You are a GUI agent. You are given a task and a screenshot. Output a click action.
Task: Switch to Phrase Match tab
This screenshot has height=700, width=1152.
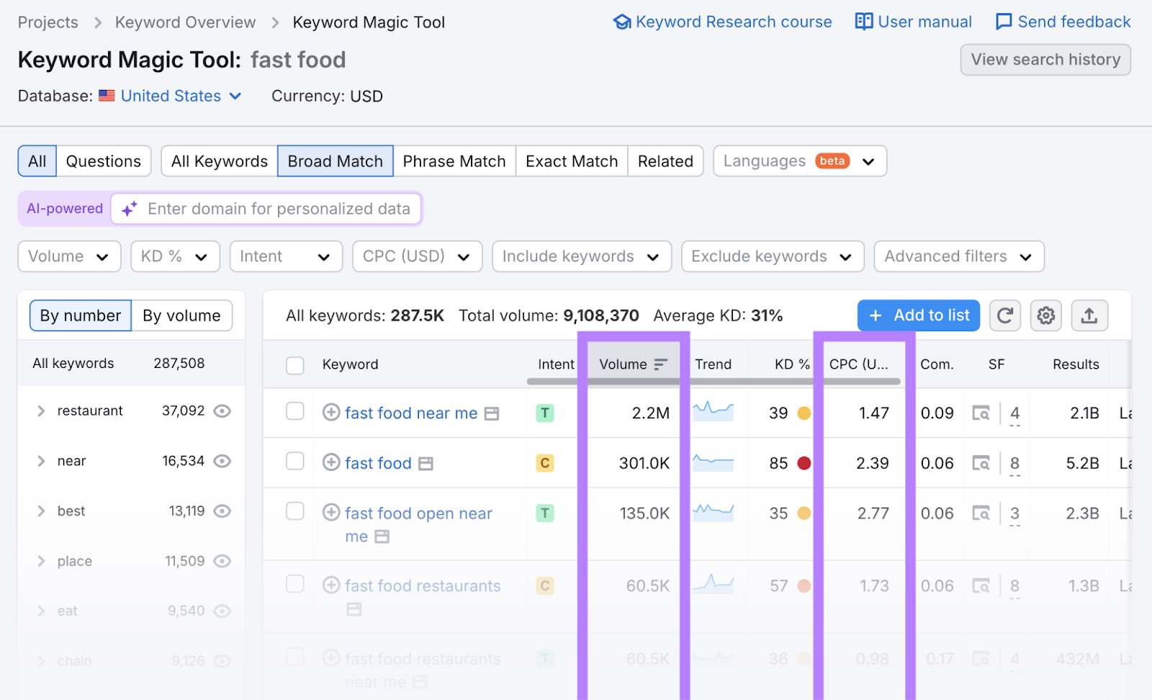[454, 161]
